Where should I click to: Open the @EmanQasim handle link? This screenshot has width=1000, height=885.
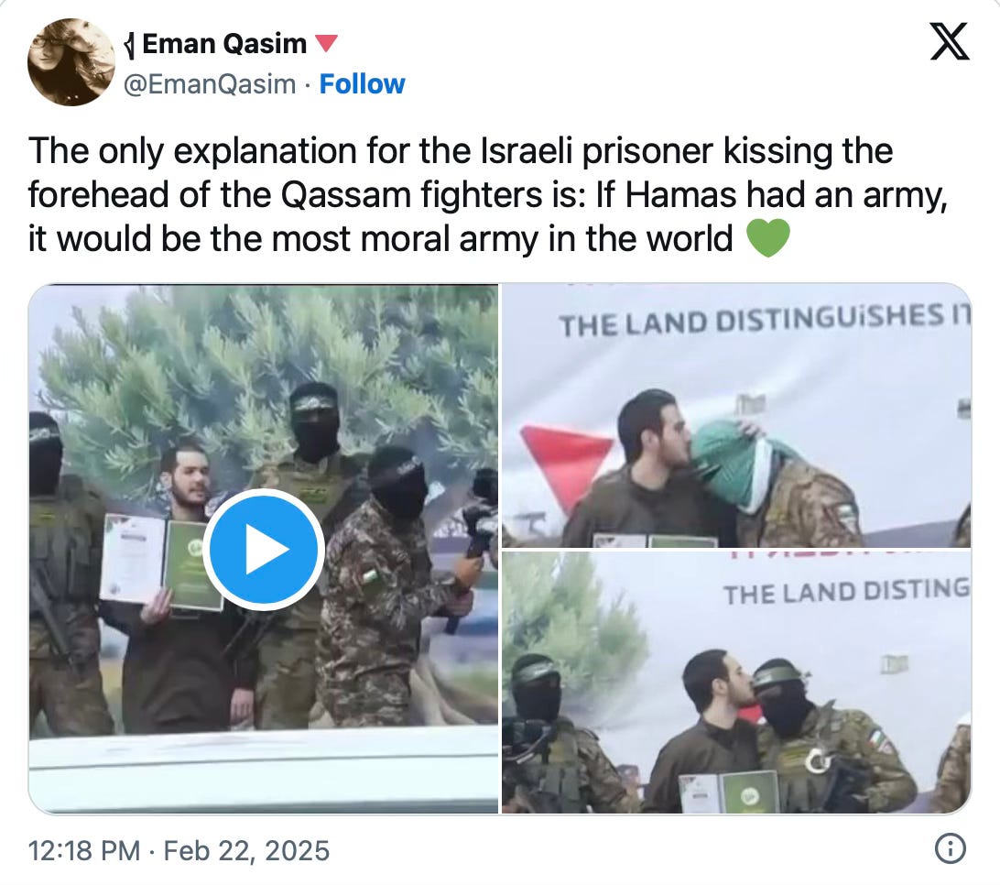(209, 84)
